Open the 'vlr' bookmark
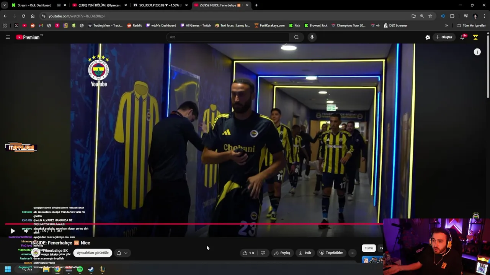 tap(375, 26)
